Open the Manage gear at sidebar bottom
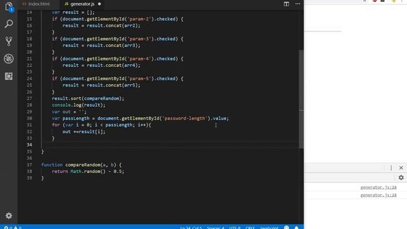Screen dimensions: 407x229 click(8, 216)
